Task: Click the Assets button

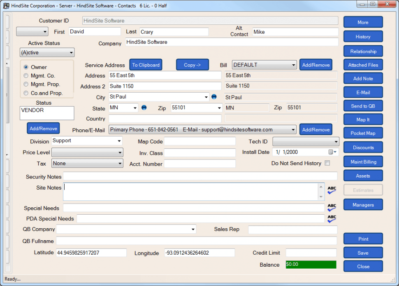Action: pos(363,176)
